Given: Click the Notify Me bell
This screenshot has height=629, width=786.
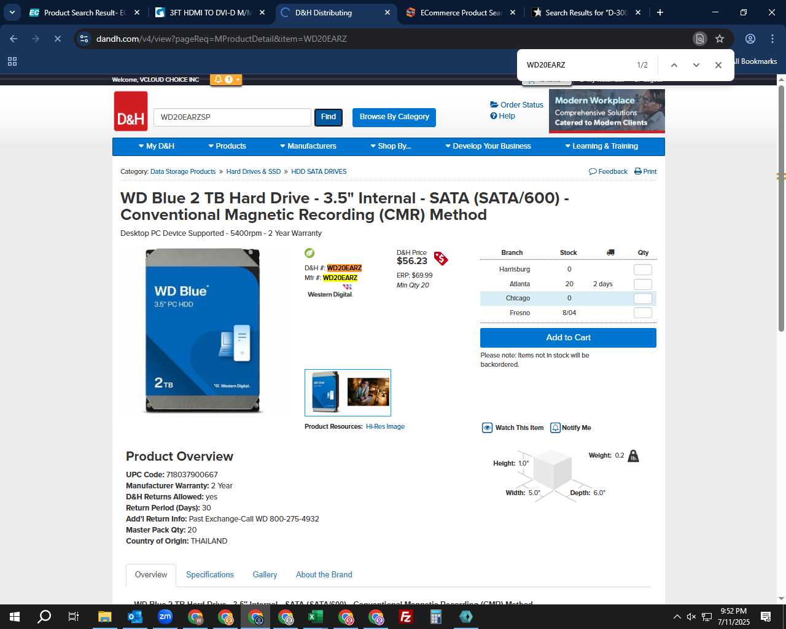Looking at the screenshot, I should 555,428.
